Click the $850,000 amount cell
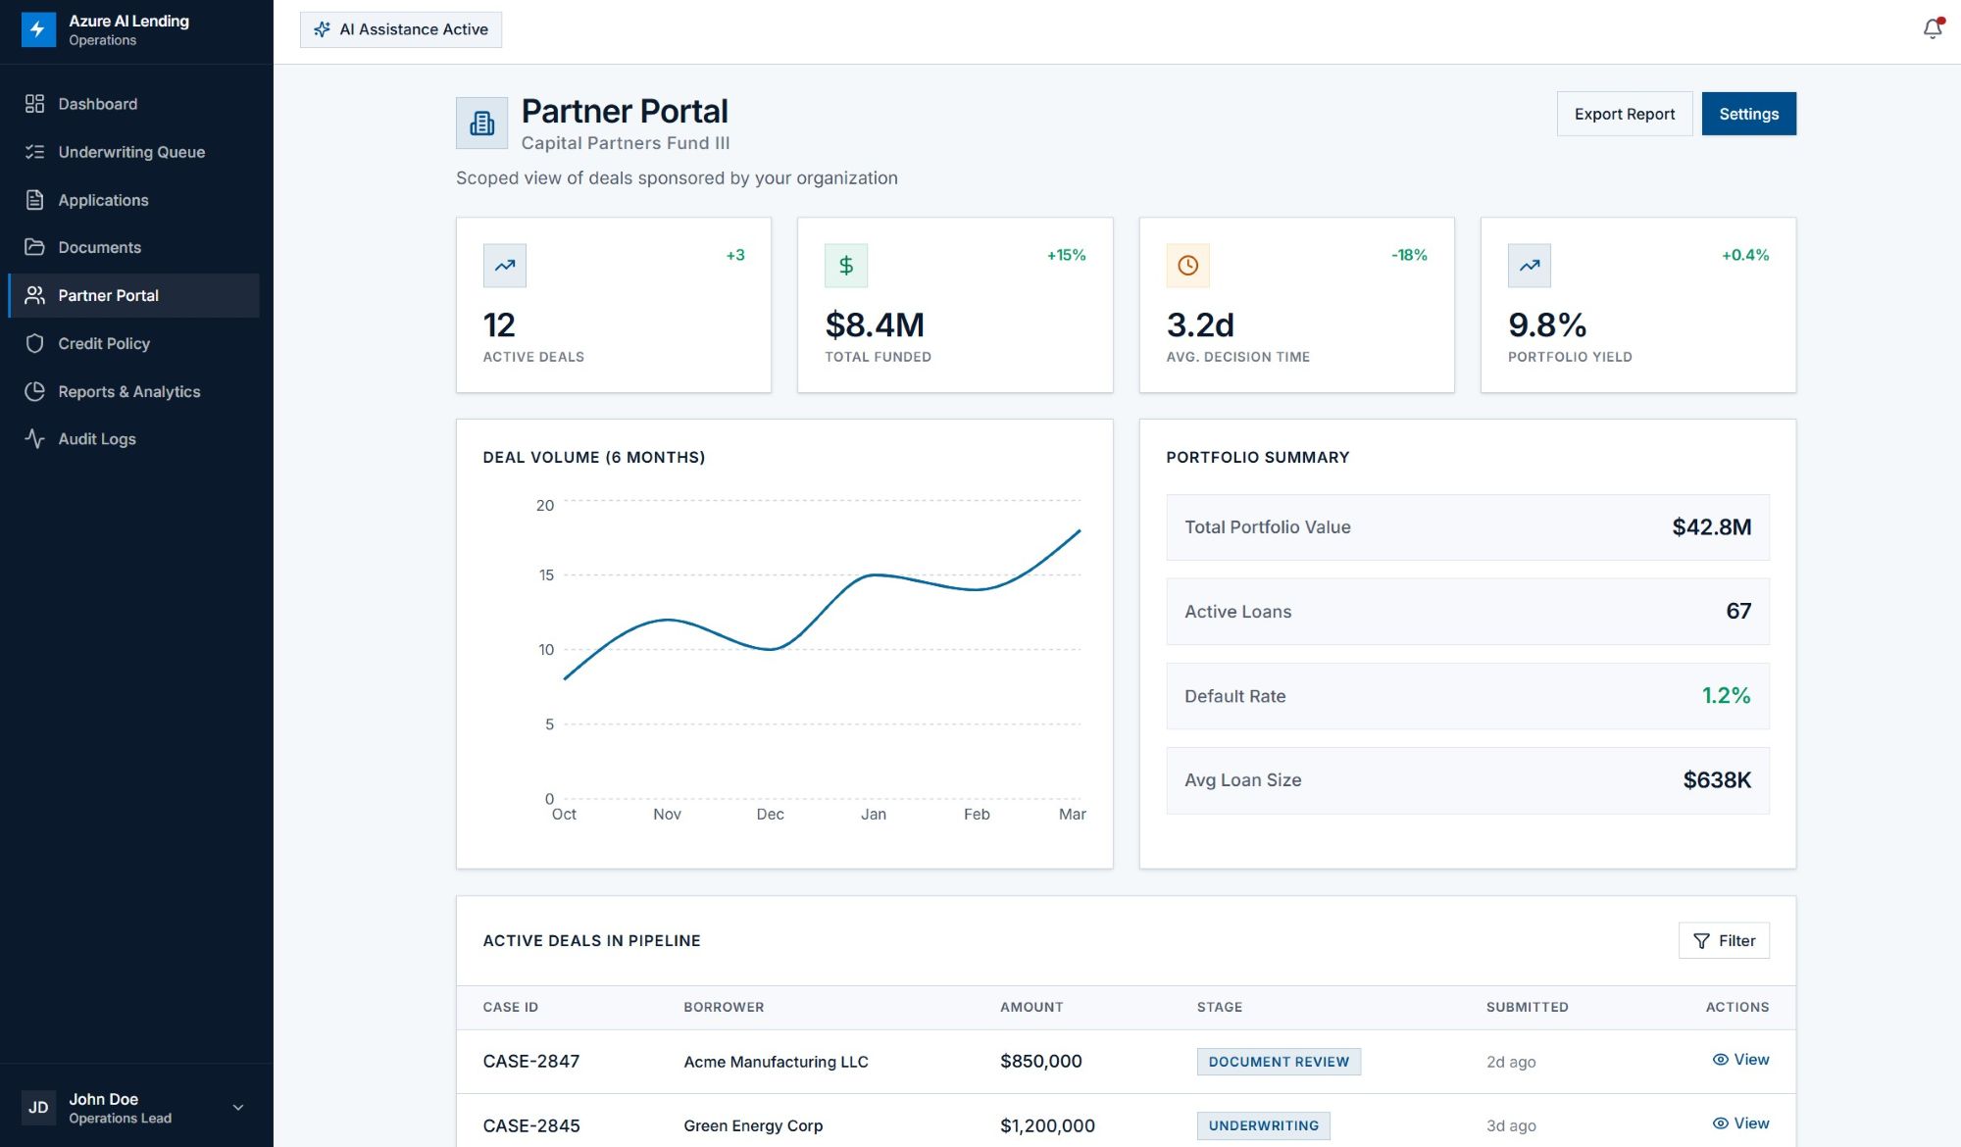The image size is (1961, 1147). [1041, 1062]
